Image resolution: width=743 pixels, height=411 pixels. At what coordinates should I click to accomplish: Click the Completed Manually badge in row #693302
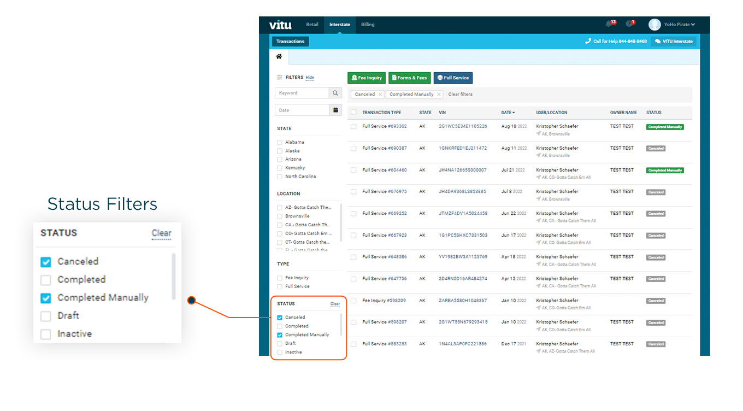coord(665,127)
